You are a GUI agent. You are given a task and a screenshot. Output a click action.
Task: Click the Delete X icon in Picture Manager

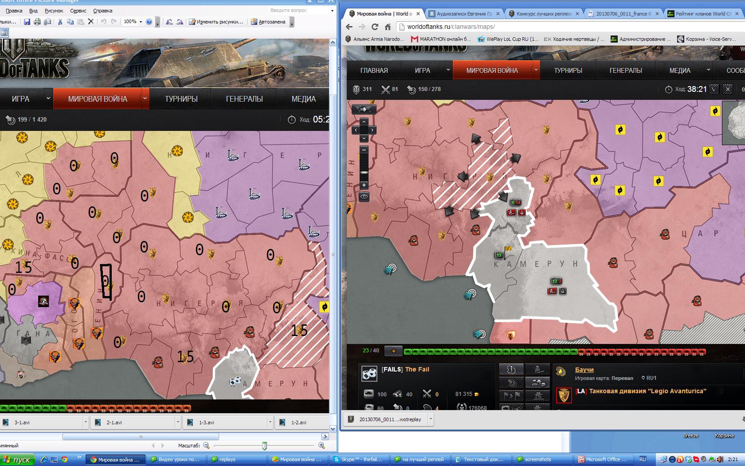(x=91, y=22)
